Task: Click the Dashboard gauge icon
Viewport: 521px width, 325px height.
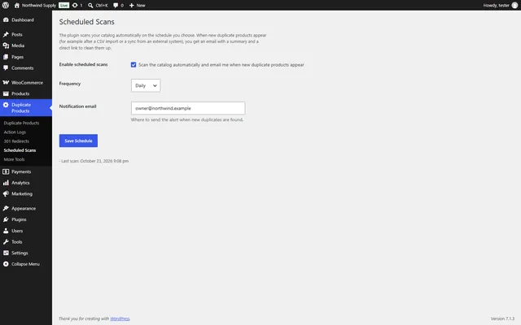Action: pos(6,19)
